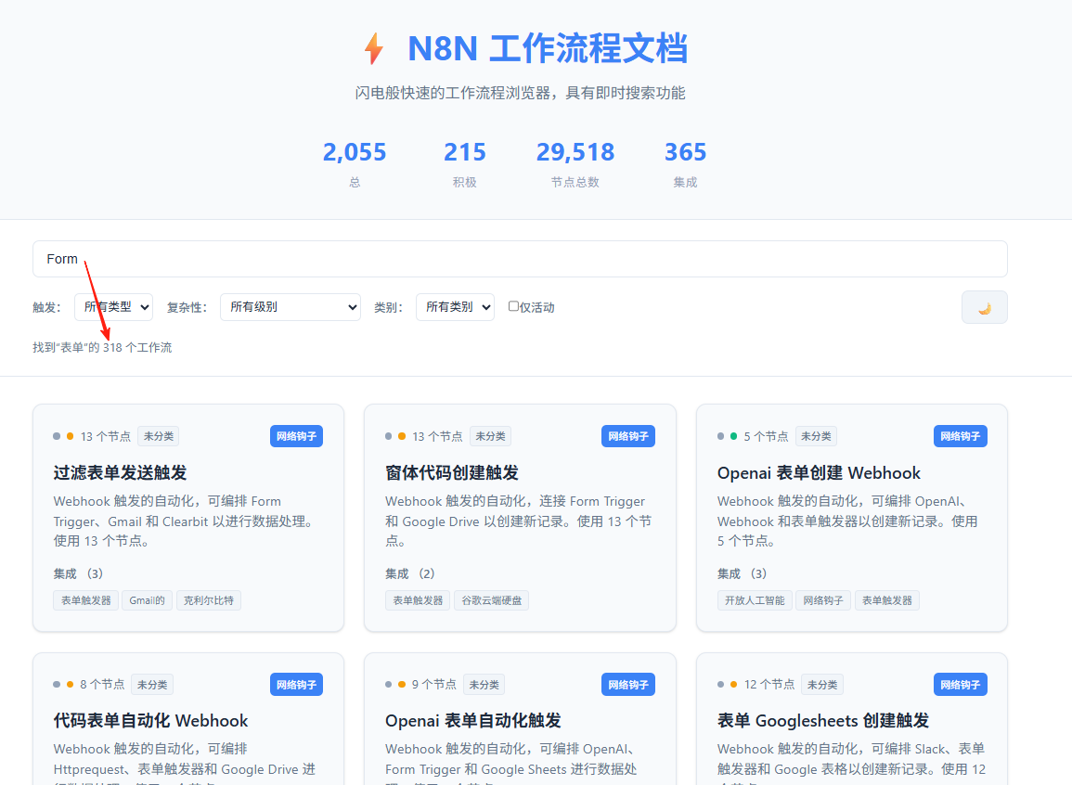Click the Gmail的 integration tag
The image size is (1072, 785).
(147, 600)
